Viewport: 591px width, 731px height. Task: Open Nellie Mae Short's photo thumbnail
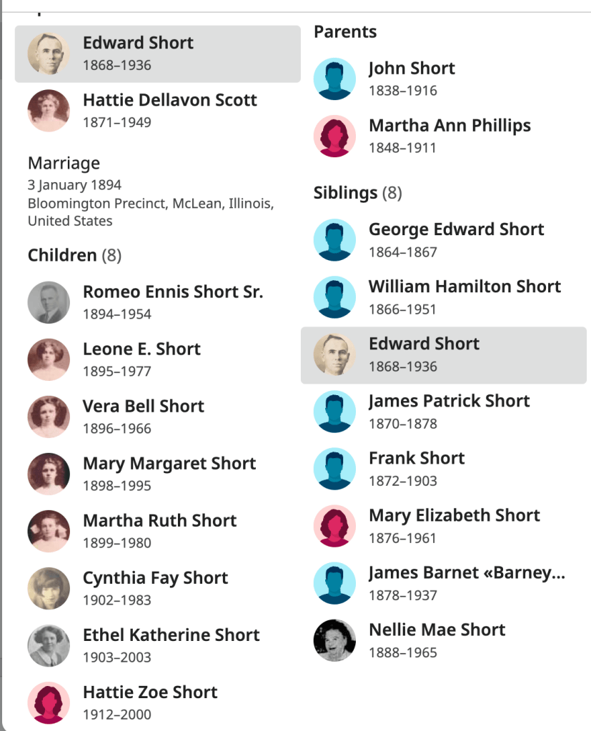click(334, 640)
